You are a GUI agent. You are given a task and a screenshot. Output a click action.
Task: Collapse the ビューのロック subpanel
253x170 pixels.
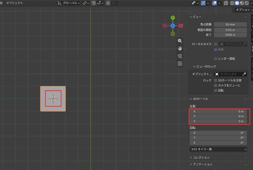(194, 66)
